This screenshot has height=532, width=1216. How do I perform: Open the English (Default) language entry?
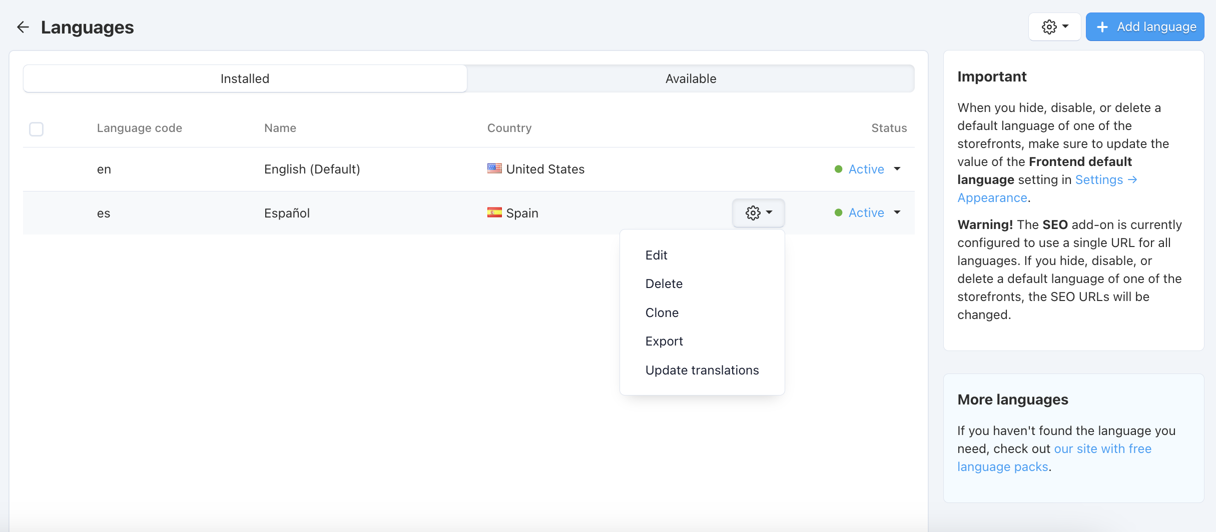312,169
